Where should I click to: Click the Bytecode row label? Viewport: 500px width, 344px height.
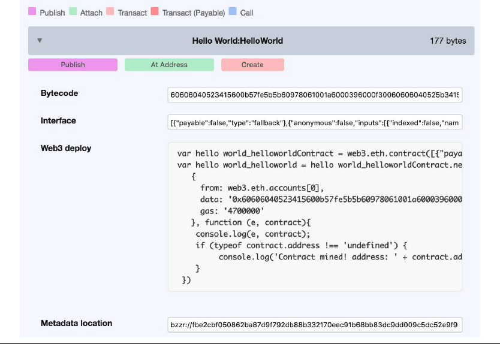[59, 93]
